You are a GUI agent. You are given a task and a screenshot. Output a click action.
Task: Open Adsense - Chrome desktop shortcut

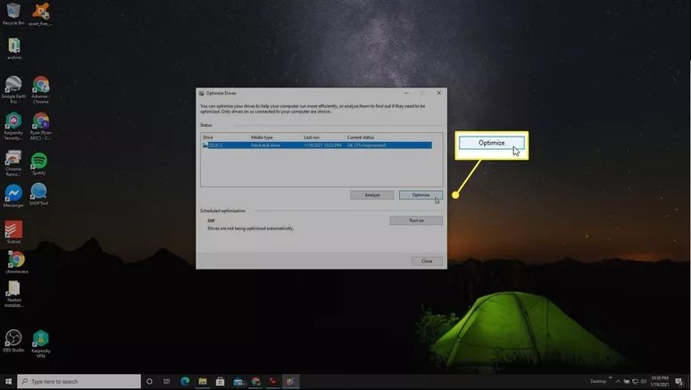(40, 89)
